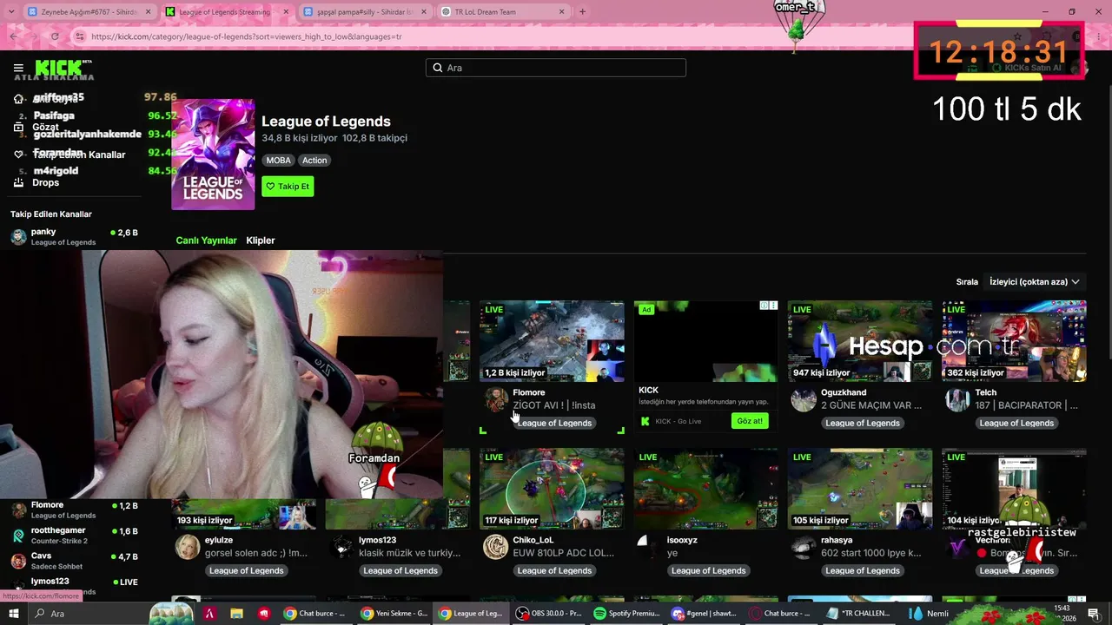
Task: Open Chiko_LoL's stream thumbnail with 117 viewers
Action: 552,489
